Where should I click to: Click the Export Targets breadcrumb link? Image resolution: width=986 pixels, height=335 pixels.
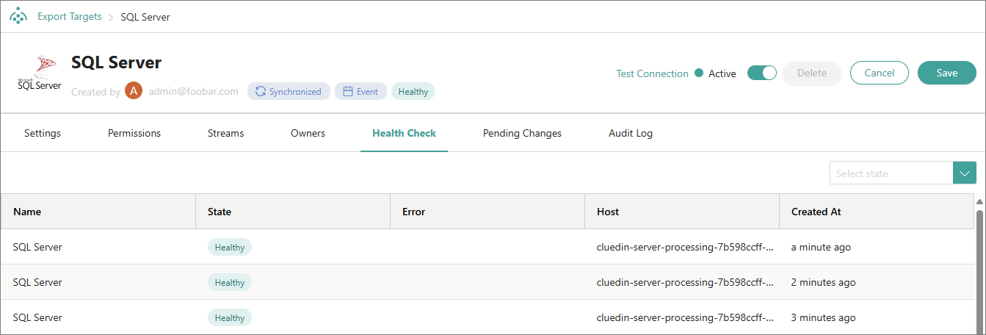pos(70,16)
